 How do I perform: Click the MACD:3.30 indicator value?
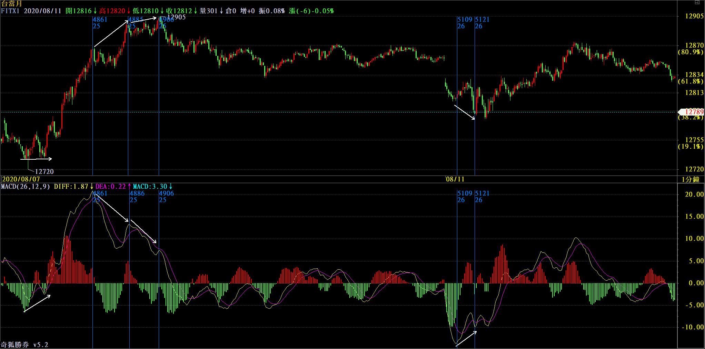[x=150, y=187]
